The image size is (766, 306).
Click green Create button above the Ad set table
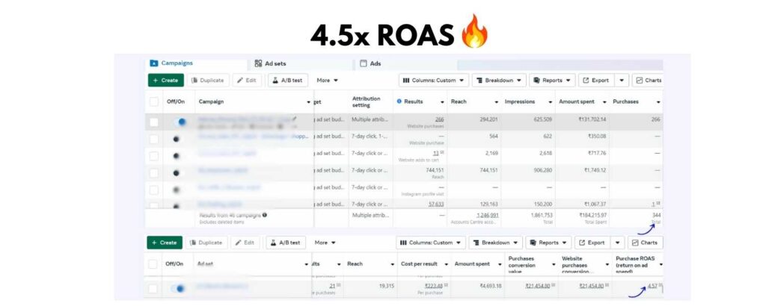pyautogui.click(x=165, y=243)
